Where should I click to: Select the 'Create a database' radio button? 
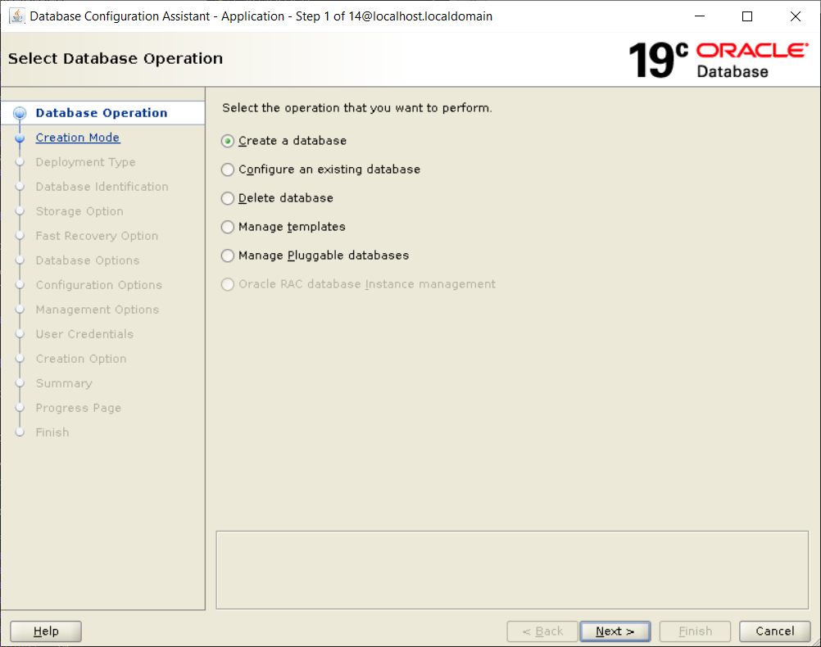point(228,141)
